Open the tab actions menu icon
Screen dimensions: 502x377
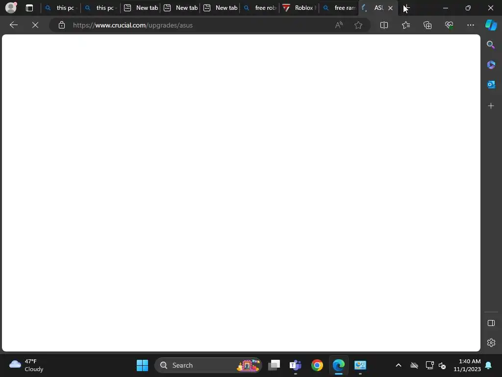click(x=29, y=8)
